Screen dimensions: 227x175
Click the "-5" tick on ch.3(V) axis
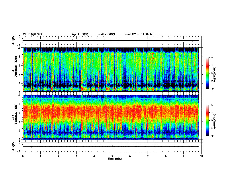coord(19,151)
